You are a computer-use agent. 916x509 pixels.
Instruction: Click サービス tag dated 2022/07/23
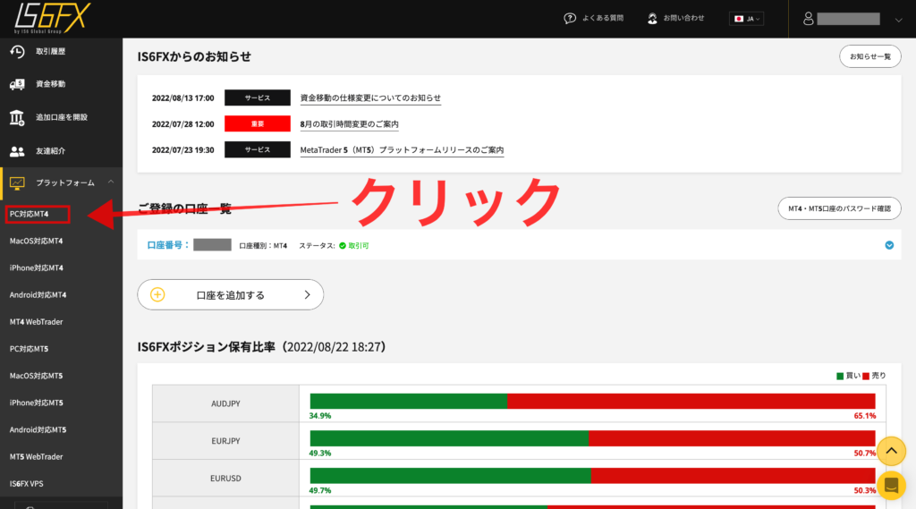257,149
